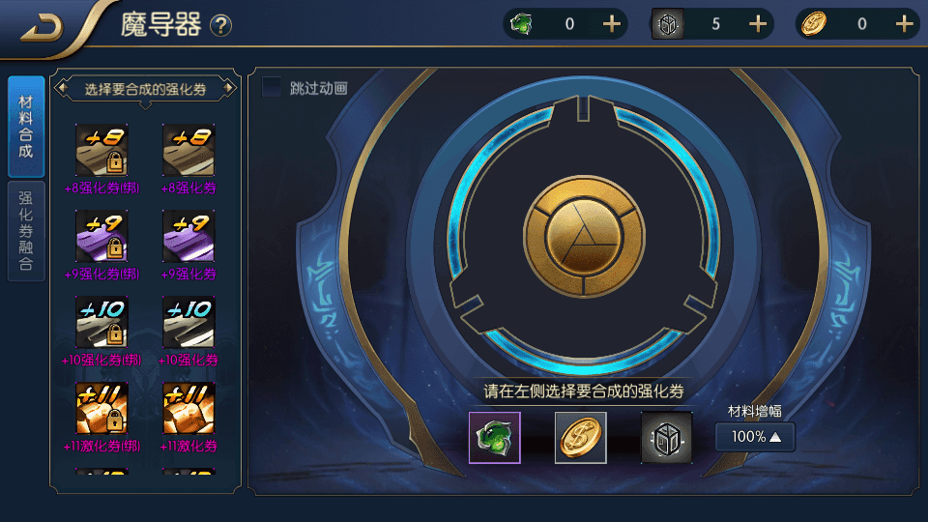The width and height of the screenshot is (928, 522).
Task: Switch to the 强化券融合 tab
Action: (26, 231)
